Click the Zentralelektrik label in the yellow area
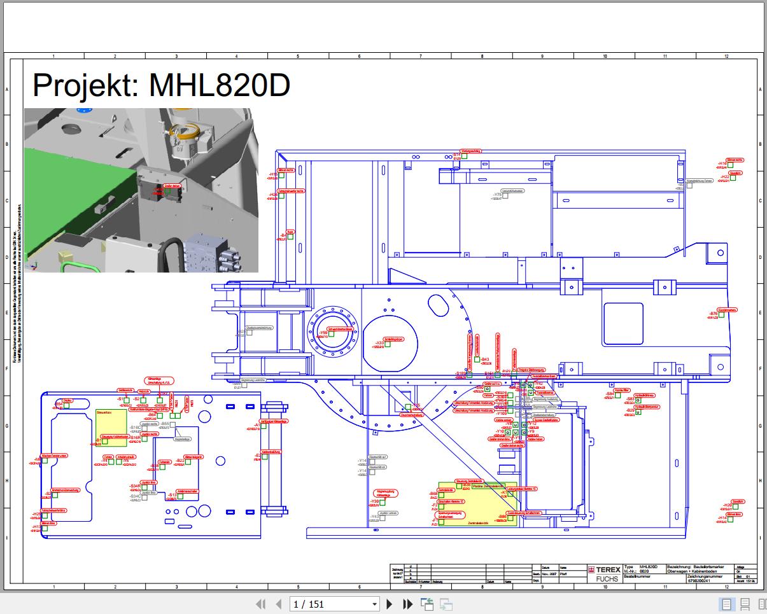Viewport: 767px width, 614px height. [479, 523]
